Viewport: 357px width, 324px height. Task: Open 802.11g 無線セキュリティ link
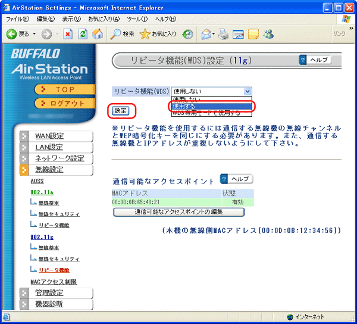tap(59, 258)
